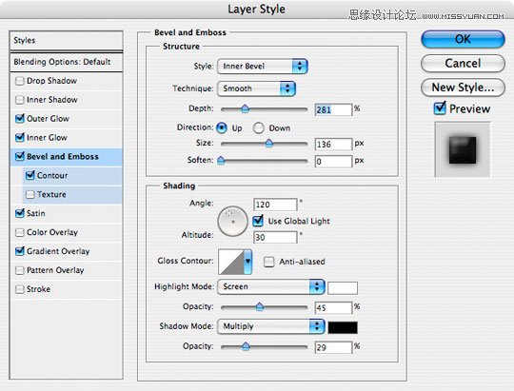Open the Technique dropdown showing Smooth
514x391 pixels.
point(256,88)
